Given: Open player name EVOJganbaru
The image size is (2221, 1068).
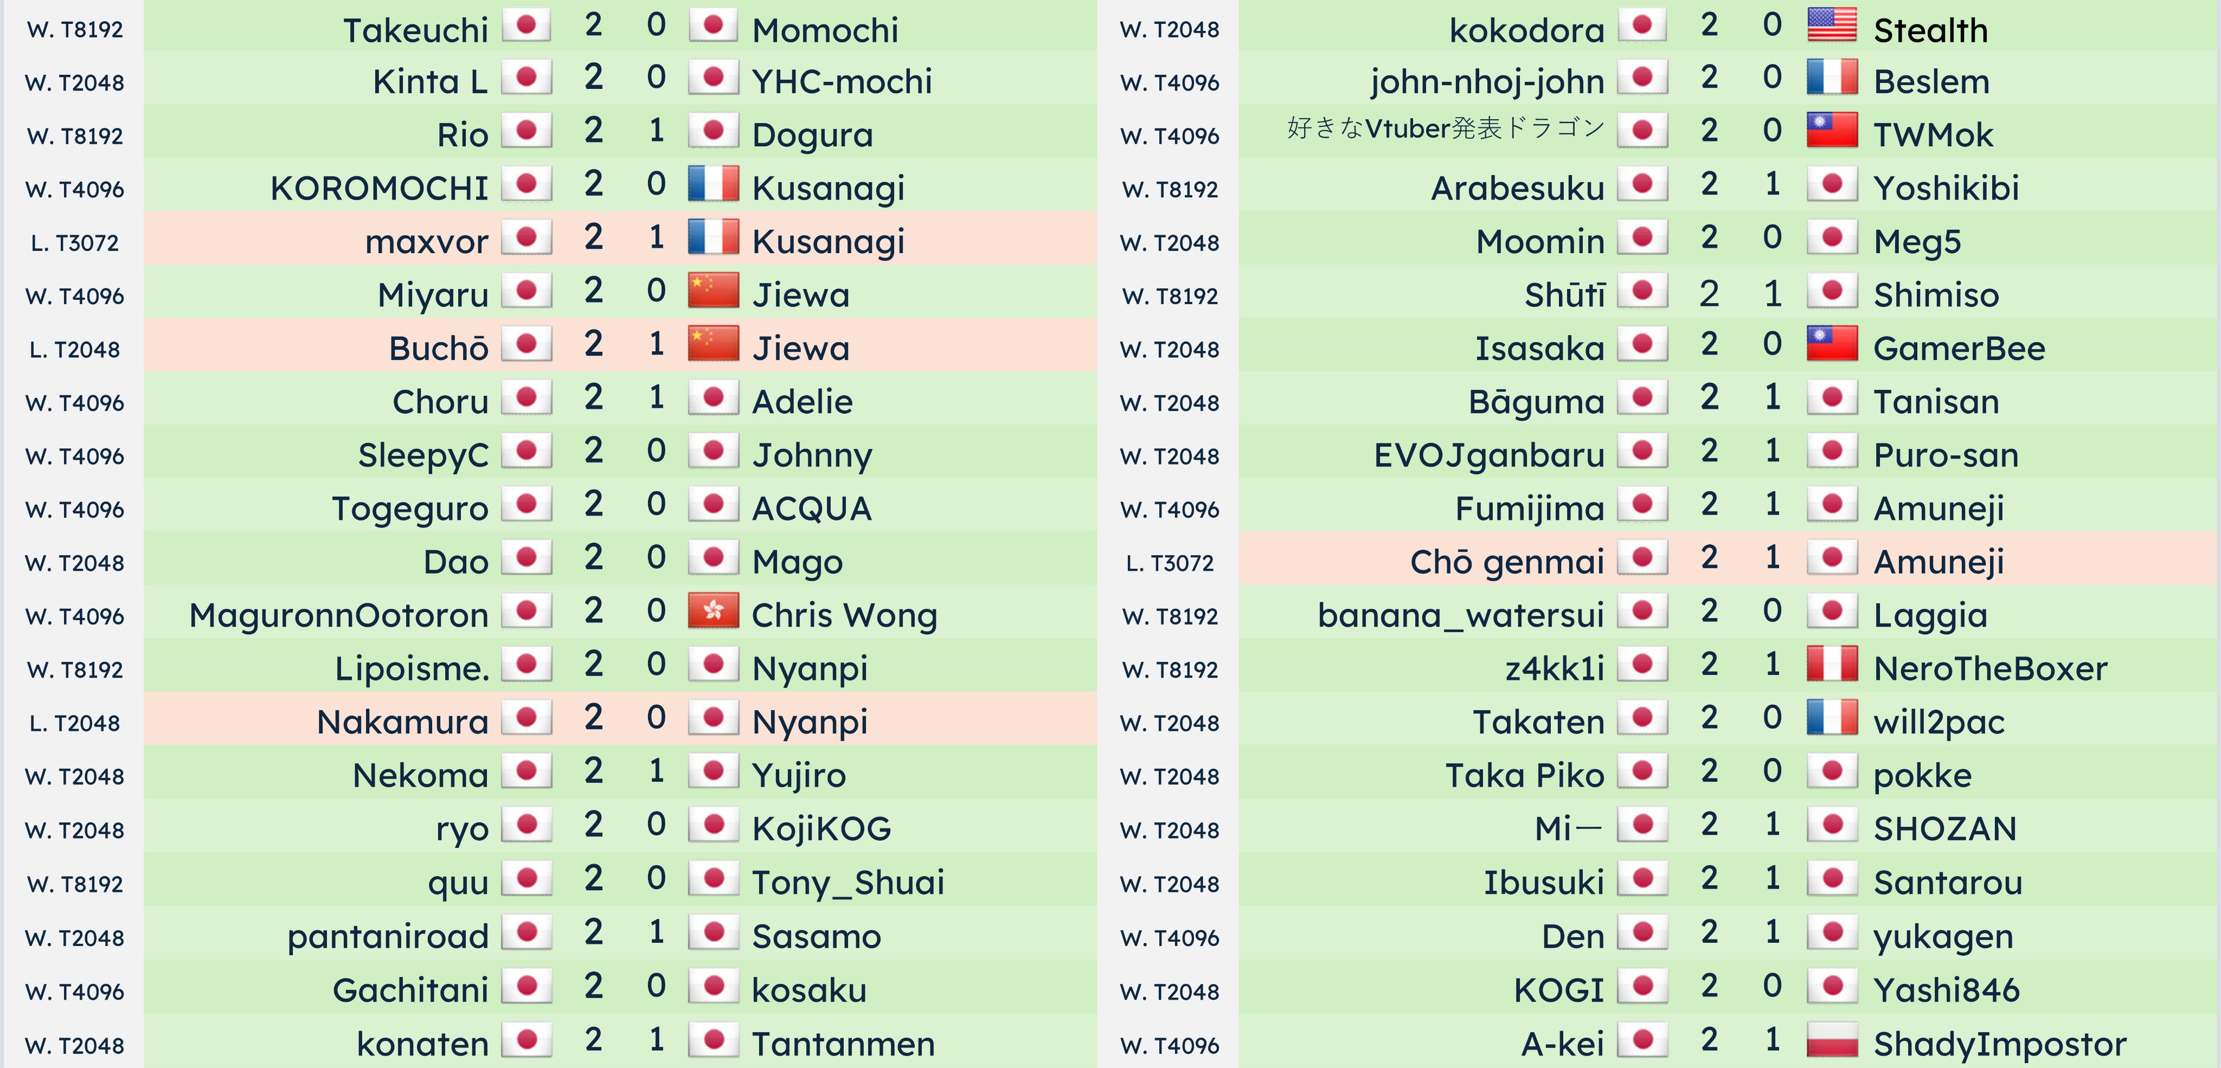Looking at the screenshot, I should pos(1489,455).
